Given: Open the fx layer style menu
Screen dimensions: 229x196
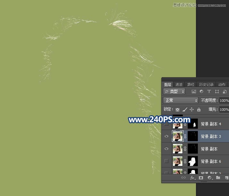Looking at the screenshot, I should pos(192,177).
